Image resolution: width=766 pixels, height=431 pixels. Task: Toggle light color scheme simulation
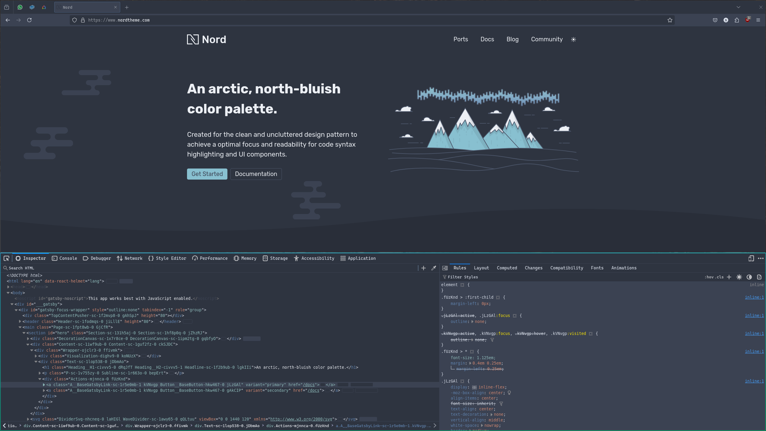(739, 277)
